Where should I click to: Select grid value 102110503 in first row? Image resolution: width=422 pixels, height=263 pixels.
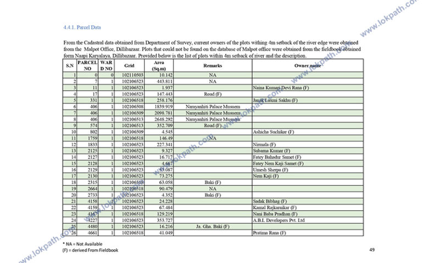pos(132,75)
